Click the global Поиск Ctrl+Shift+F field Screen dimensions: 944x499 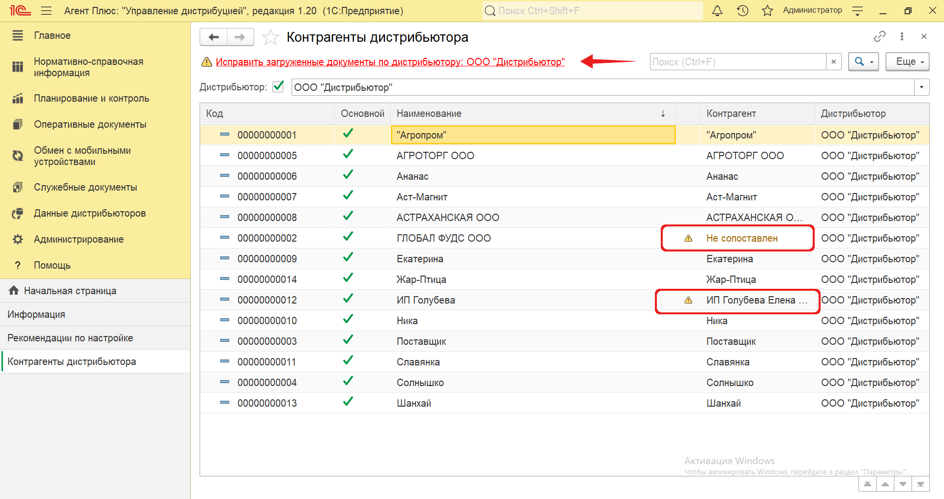click(592, 11)
